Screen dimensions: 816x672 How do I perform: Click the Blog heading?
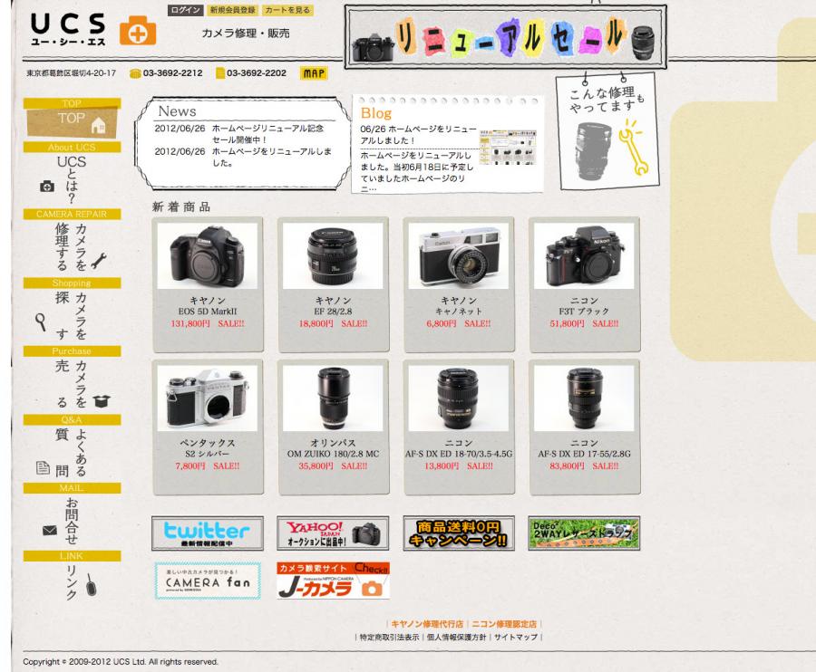tap(375, 113)
